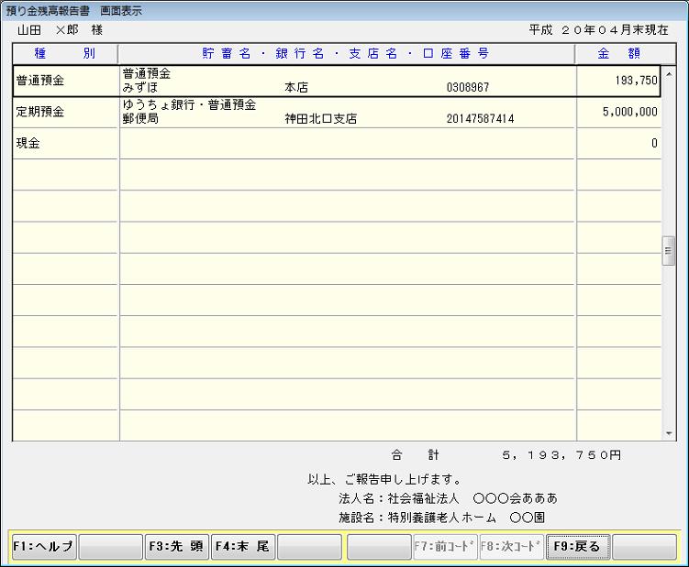Click F9 戻る to return

point(577,546)
